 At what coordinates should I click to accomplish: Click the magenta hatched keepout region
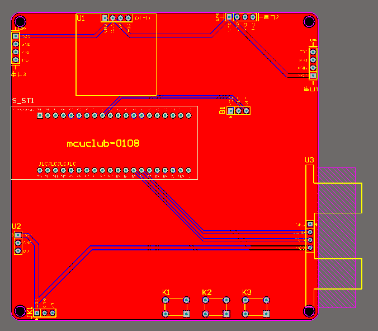click(337, 237)
